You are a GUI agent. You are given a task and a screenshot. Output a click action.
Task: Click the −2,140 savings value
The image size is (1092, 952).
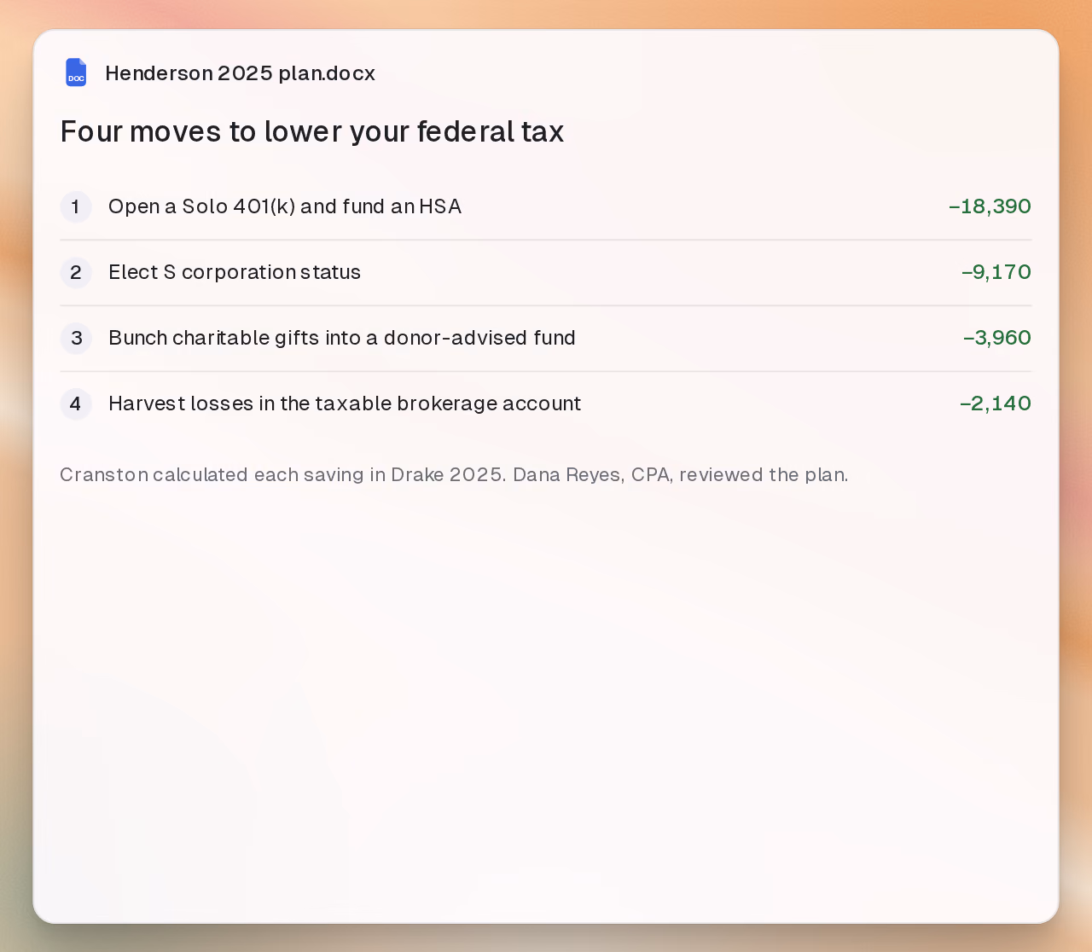coord(996,403)
